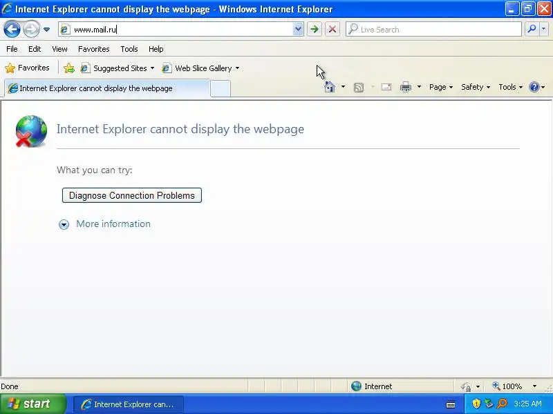Open the Web Slice Gallery link

point(200,68)
